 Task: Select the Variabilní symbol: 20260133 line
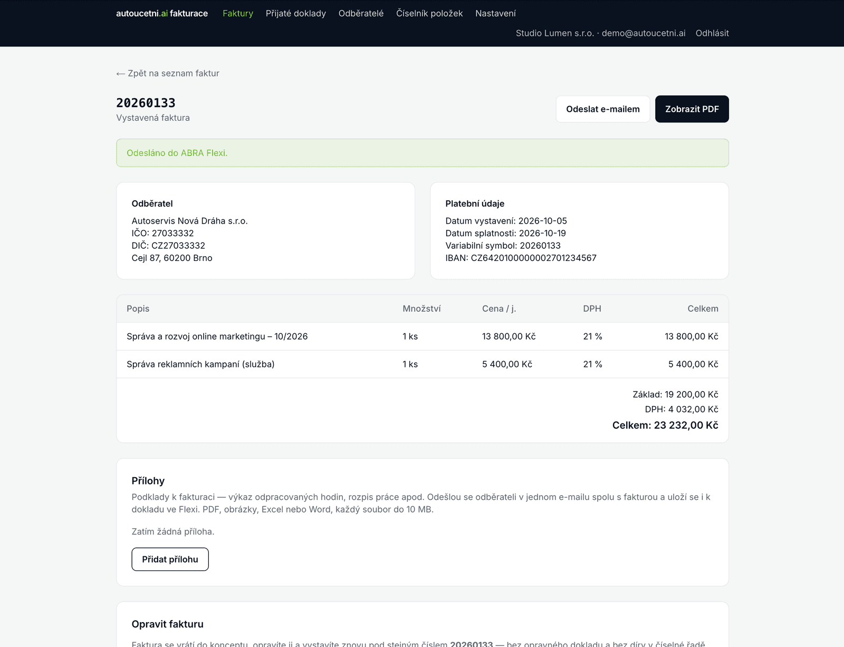pos(503,246)
